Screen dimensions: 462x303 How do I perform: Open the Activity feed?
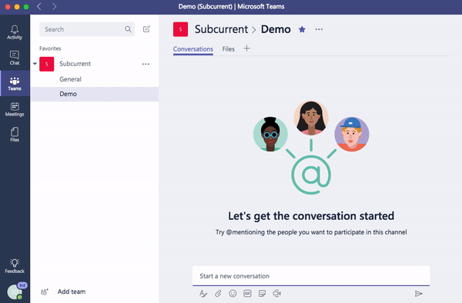tap(15, 32)
